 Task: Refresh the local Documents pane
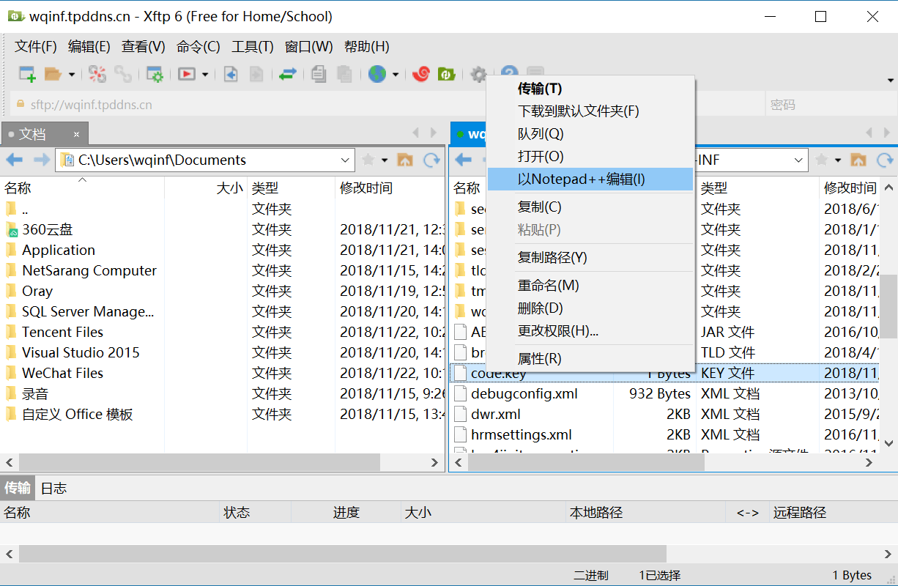pyautogui.click(x=432, y=160)
